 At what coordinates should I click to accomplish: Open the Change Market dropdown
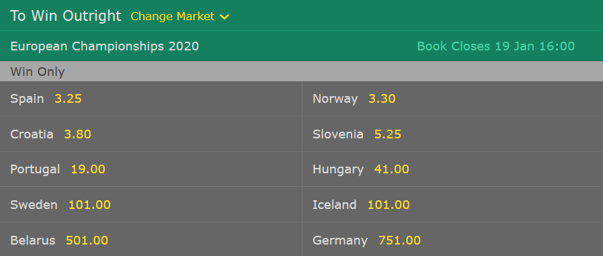pos(179,16)
